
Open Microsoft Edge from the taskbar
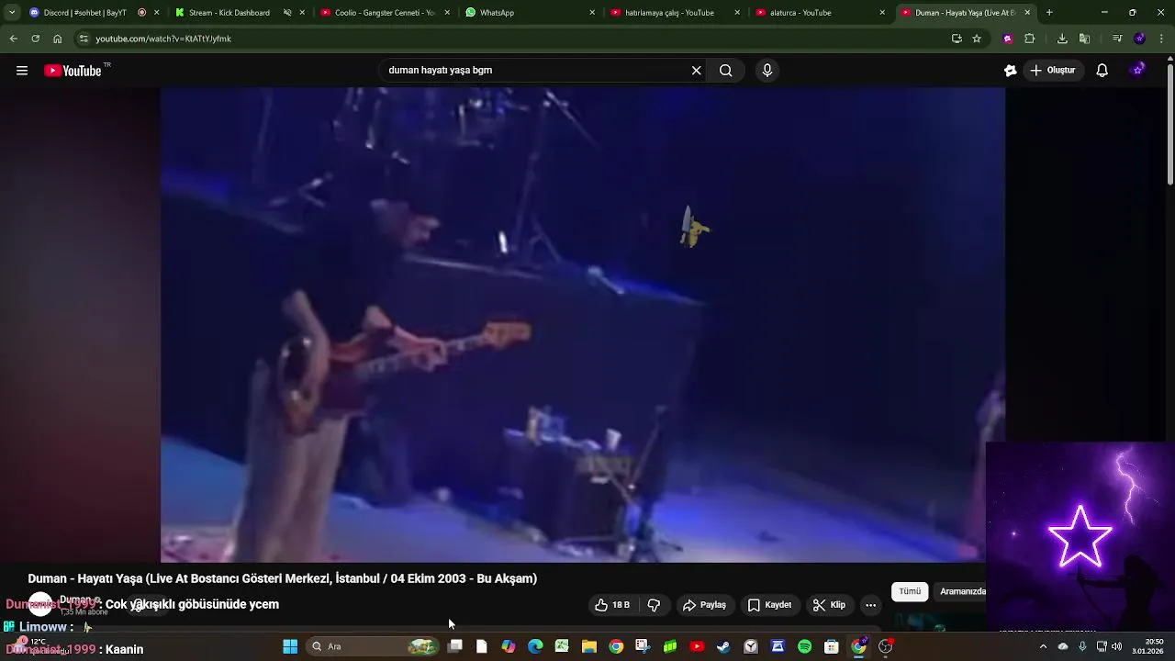[535, 646]
